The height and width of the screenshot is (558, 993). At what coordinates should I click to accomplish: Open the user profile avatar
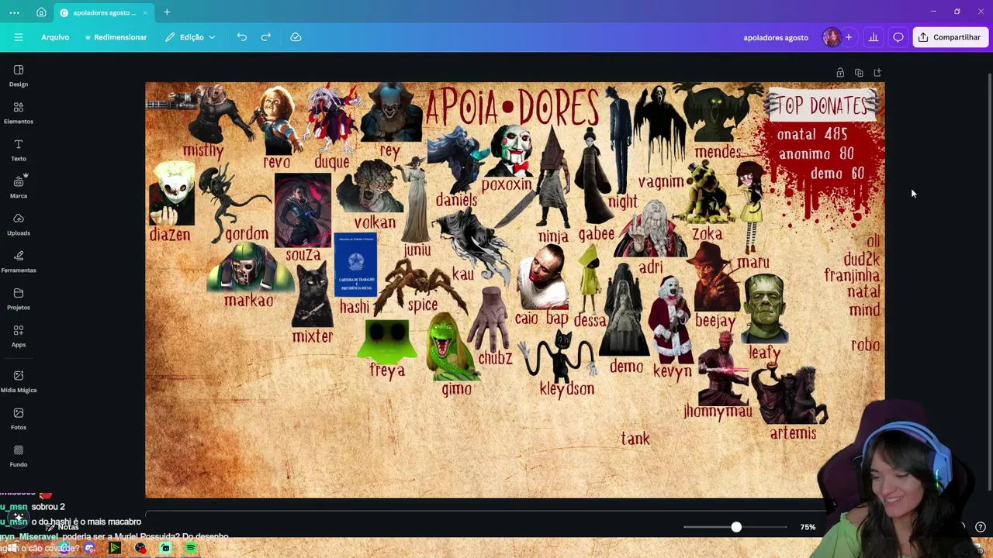[x=832, y=37]
